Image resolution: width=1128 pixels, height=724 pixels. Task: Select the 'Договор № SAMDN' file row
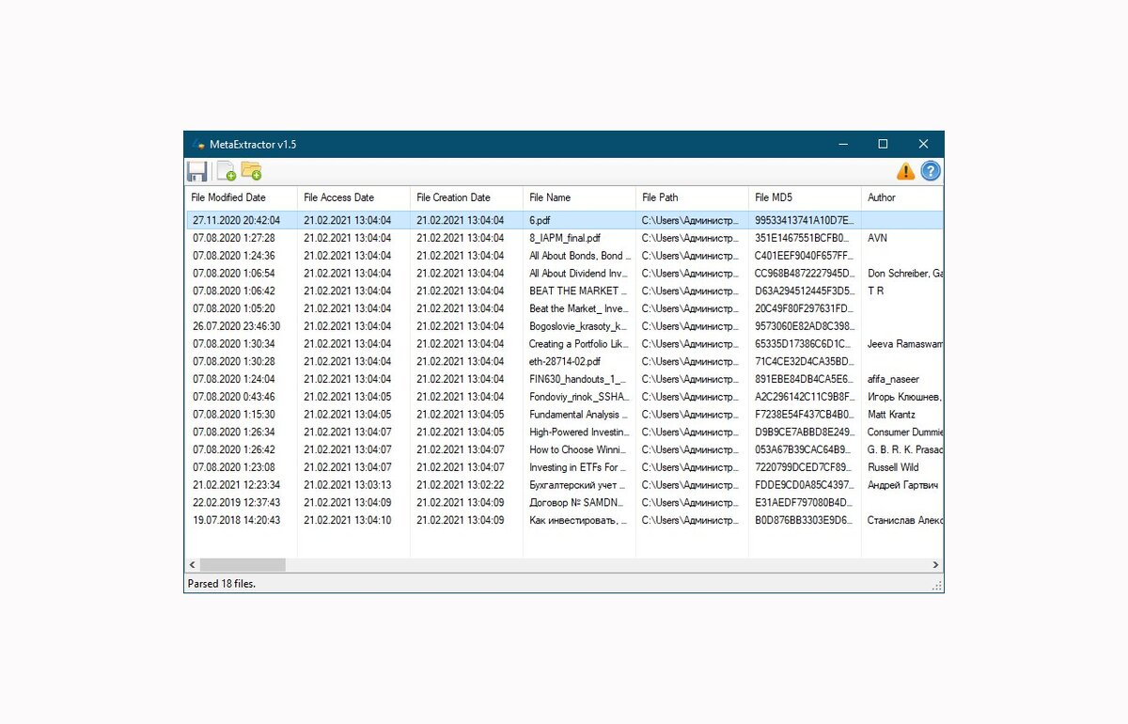(x=564, y=502)
